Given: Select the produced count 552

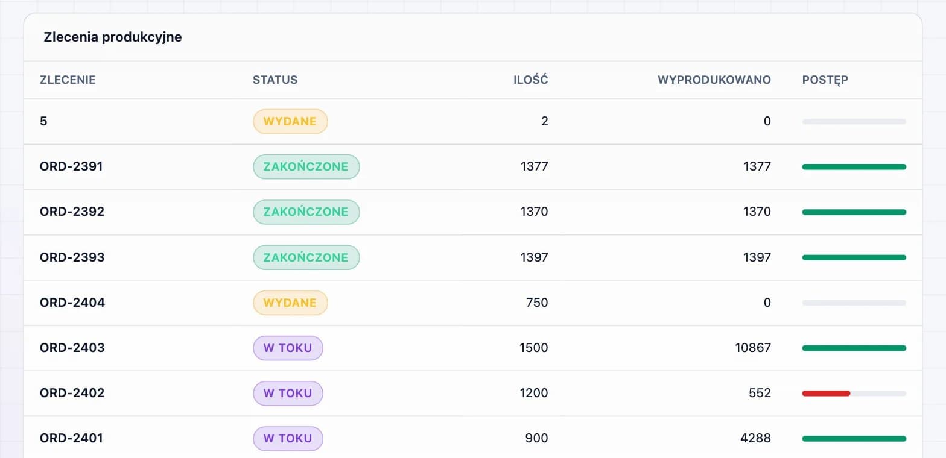Looking at the screenshot, I should tap(760, 393).
